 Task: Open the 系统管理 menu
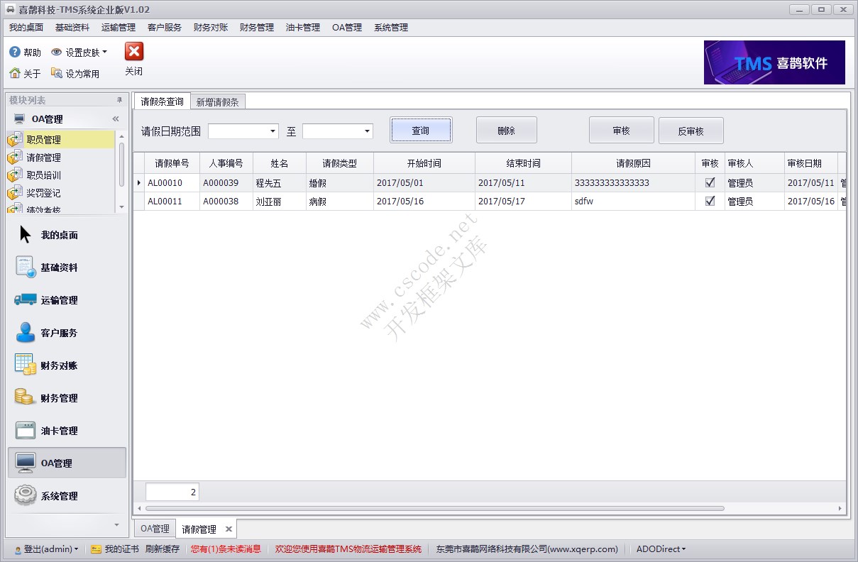point(391,28)
